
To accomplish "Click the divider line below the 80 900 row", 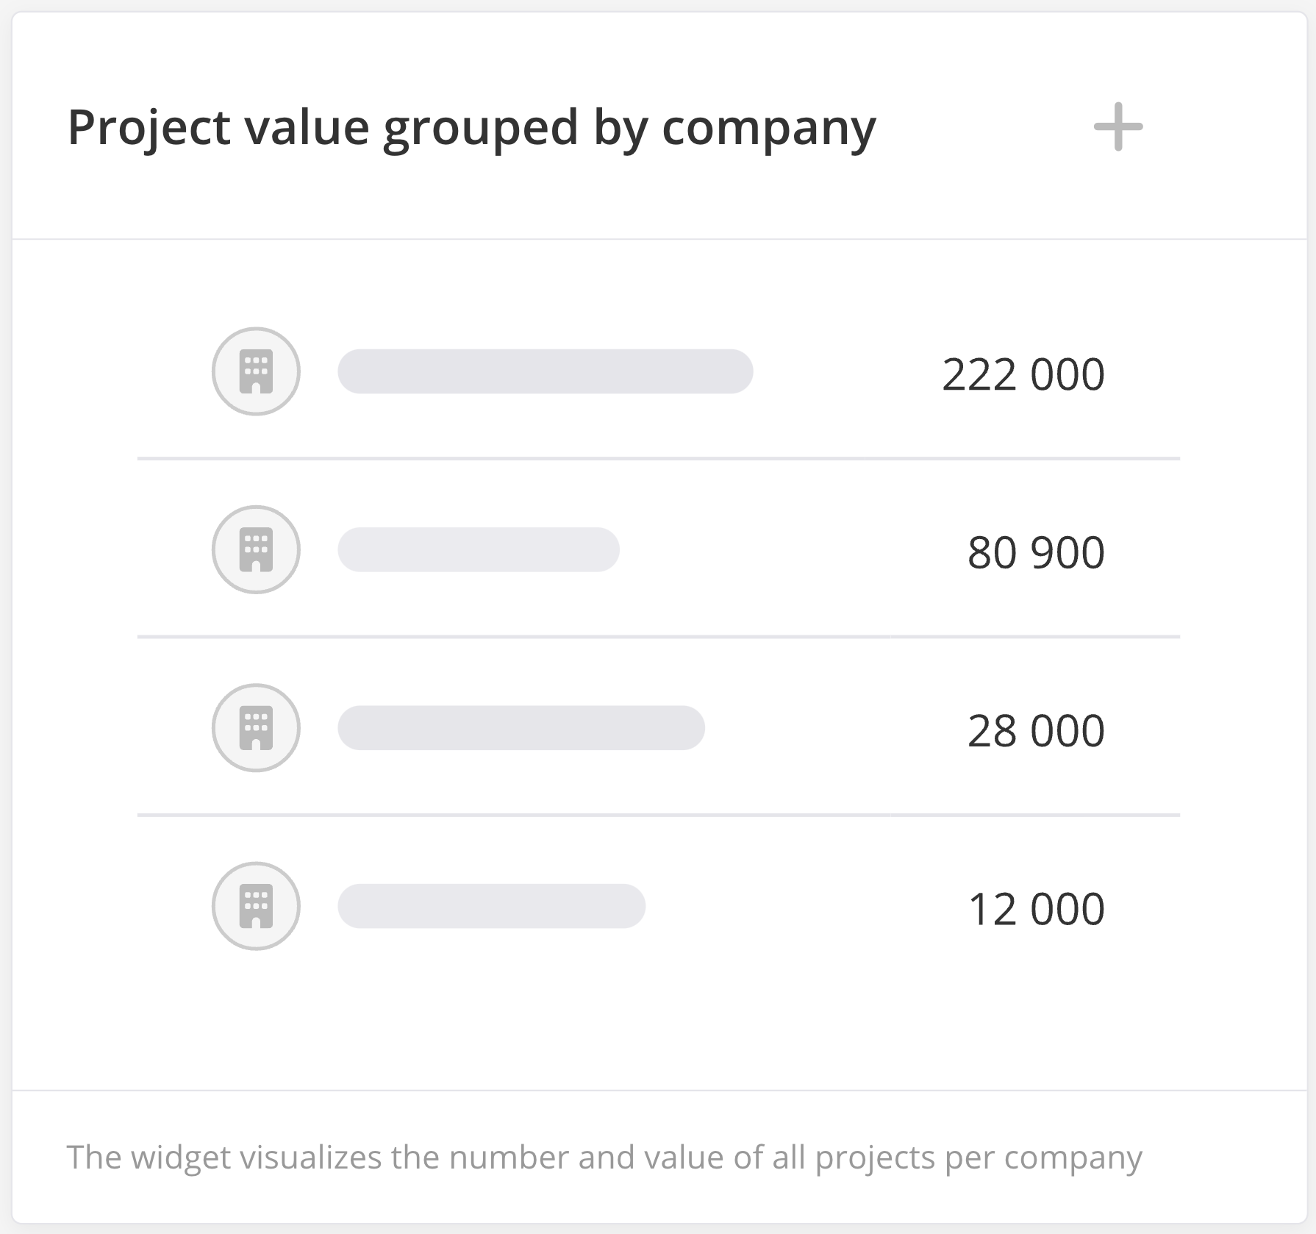I will 658,637.
